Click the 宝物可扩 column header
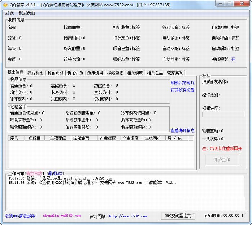Viewport: 252px width, 225px height. coord(154,138)
